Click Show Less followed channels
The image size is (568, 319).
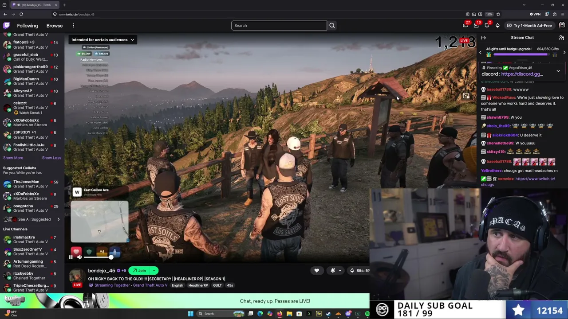[51, 158]
